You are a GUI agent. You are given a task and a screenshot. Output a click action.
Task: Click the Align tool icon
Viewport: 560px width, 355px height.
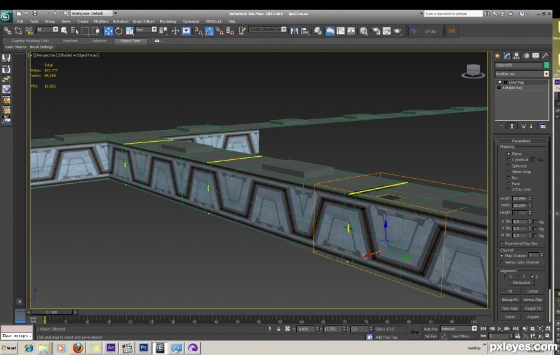point(305,31)
